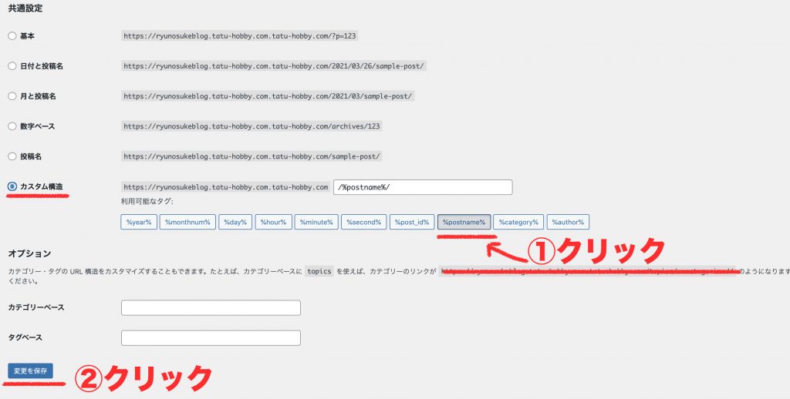Select the 月と投稿名 radio option
Viewport: 790px width, 399px height.
click(x=12, y=96)
